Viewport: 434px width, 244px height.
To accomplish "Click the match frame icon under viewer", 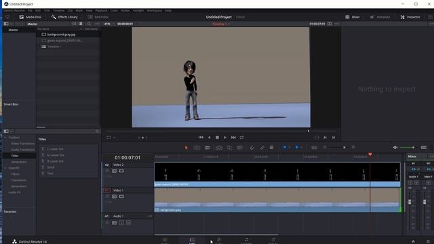I will [317, 138].
